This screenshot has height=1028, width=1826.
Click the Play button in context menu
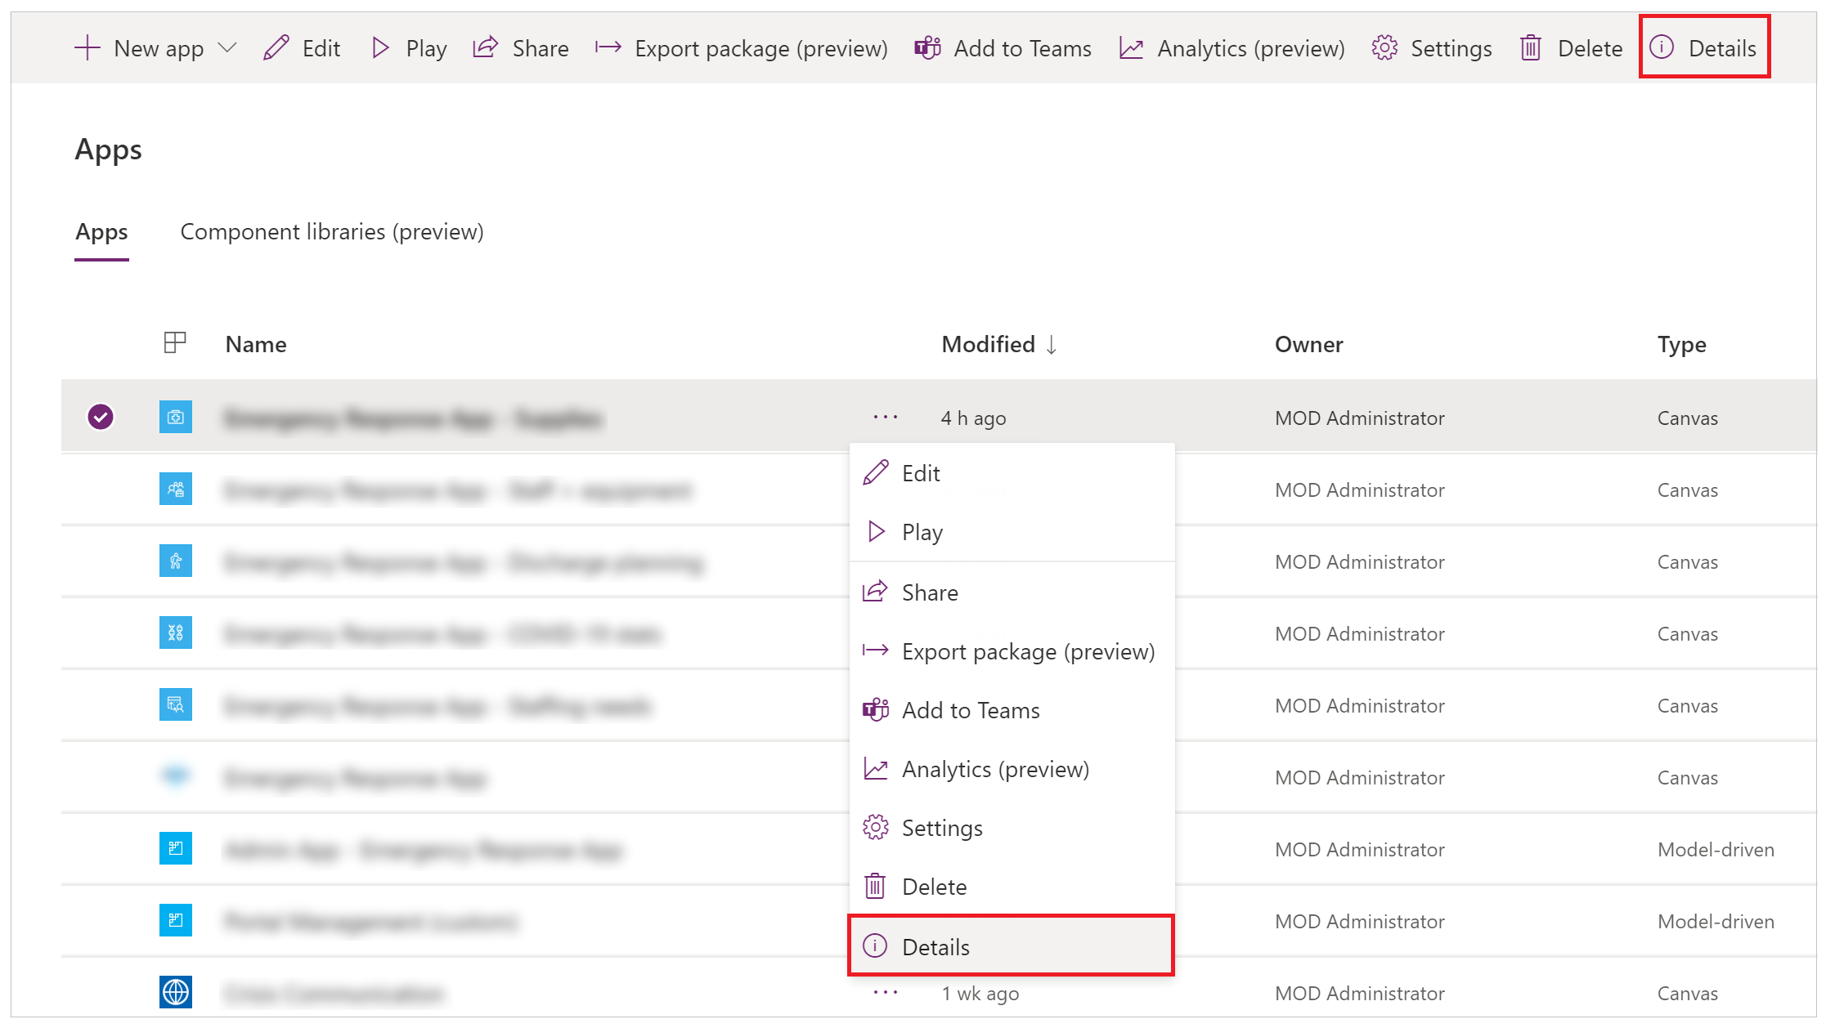[x=922, y=531]
